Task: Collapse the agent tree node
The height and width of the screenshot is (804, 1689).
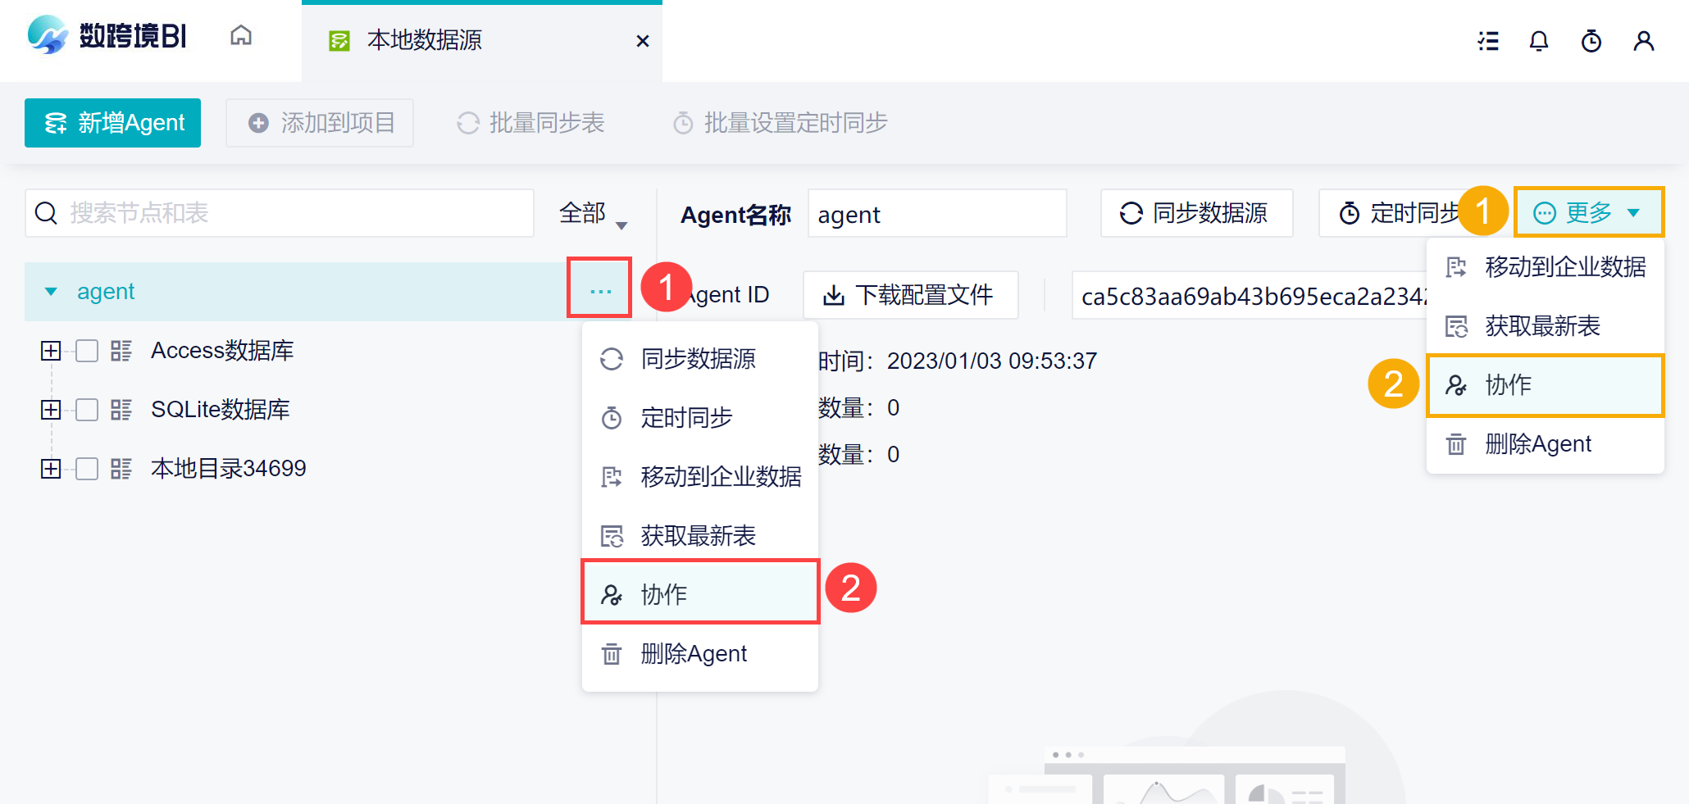Action: 51,292
